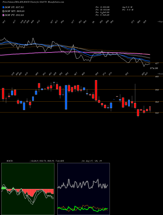This screenshot has height=215, width=163.
Task: Select the 'DOW MT: 369.68' legend text
Action: [15, 11]
